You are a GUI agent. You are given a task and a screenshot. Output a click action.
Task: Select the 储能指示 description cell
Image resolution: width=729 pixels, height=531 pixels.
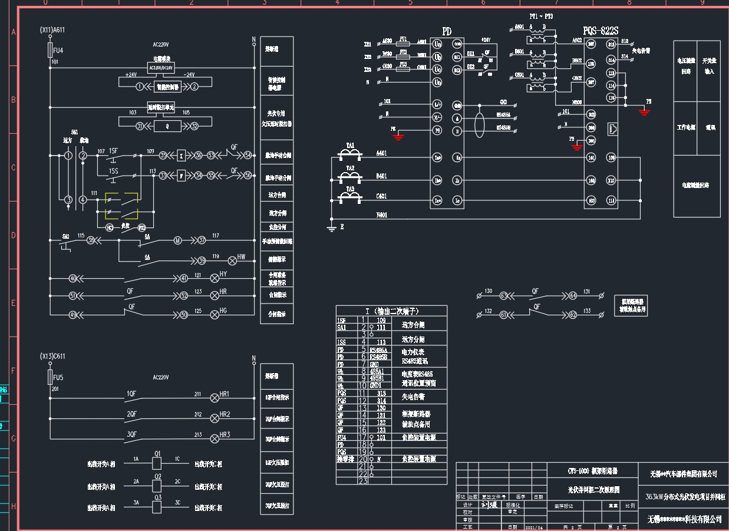276,259
